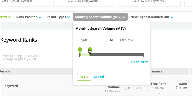Image resolution: width=193 pixels, height=96 pixels.
Task: Click the Volume All Devices column header
Action: (x=112, y=89)
